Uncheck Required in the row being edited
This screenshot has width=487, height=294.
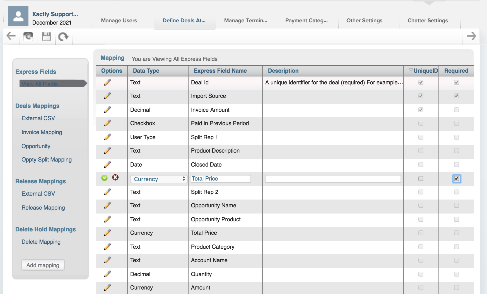[457, 179]
